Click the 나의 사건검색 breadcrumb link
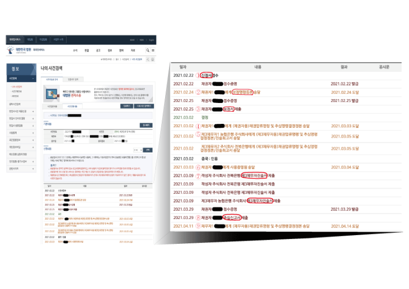The image size is (409, 289). coord(137,59)
